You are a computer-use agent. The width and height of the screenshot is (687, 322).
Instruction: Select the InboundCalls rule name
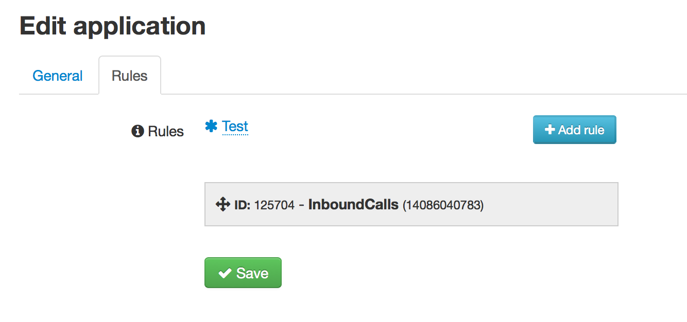[353, 205]
